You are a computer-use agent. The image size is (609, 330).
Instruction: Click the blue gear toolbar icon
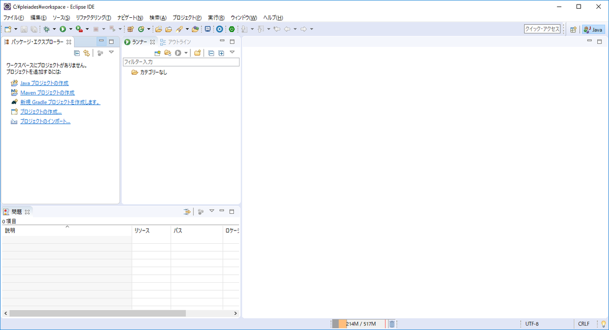[219, 29]
